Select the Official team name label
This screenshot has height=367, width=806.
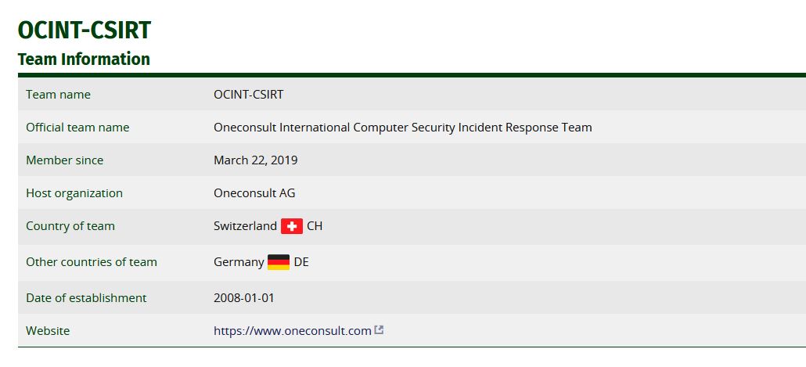point(77,128)
